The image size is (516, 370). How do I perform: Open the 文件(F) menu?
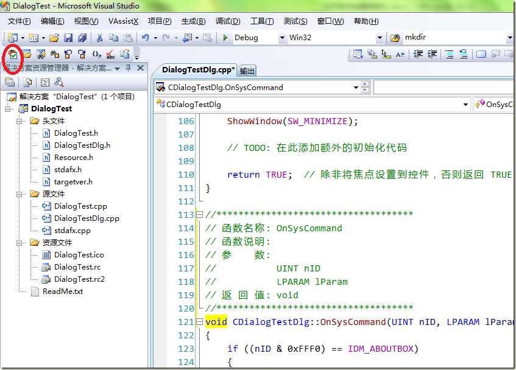[19, 21]
